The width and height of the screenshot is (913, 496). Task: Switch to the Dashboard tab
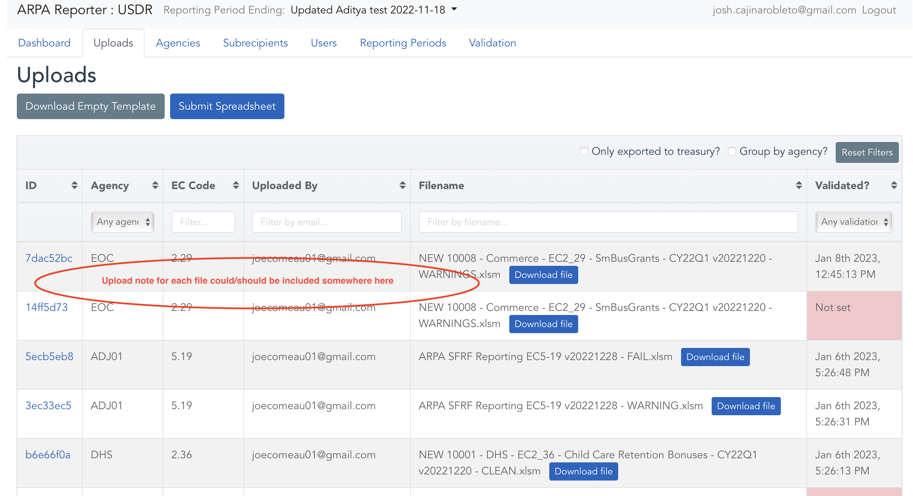44,43
